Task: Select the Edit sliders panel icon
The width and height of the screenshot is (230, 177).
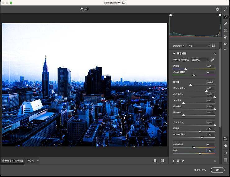Action: (x=226, y=17)
